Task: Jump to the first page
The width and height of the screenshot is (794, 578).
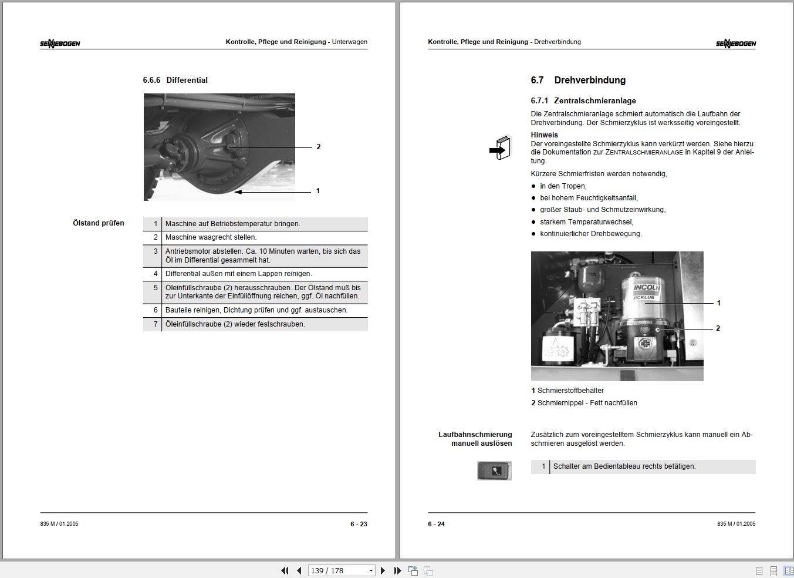Action: [x=285, y=570]
